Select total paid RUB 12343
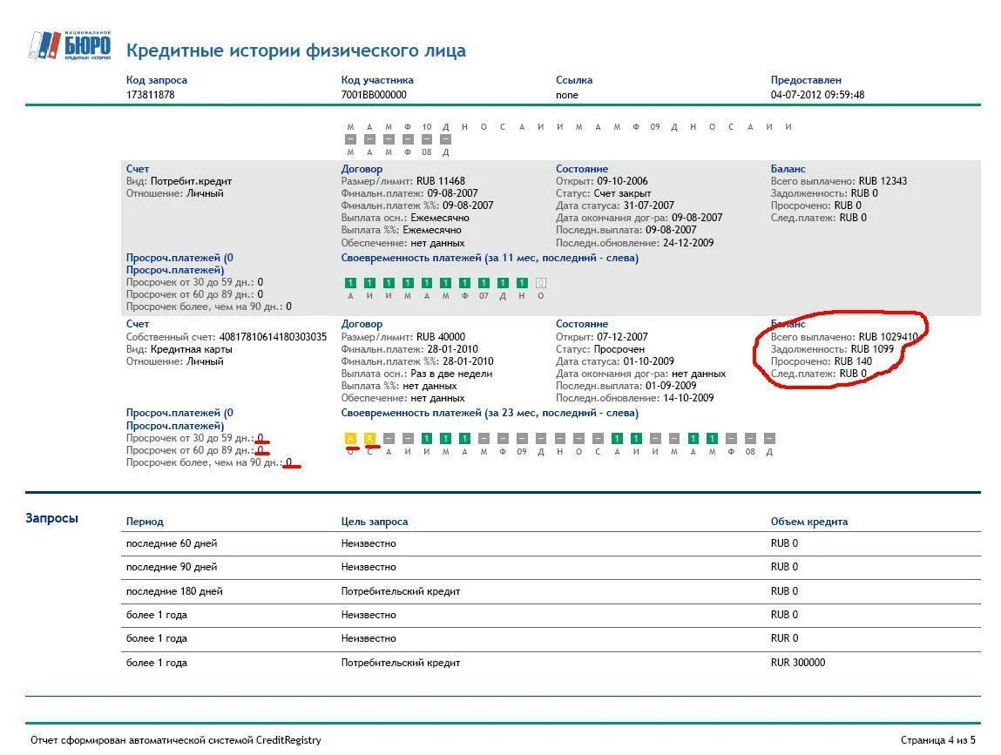 coord(883,181)
